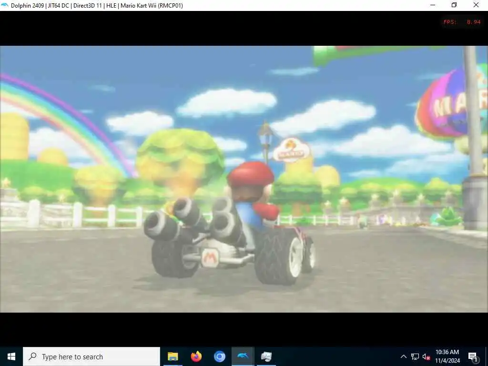The width and height of the screenshot is (488, 366).
Task: Click the Show desktop strip on taskbar
Action: pos(487,356)
